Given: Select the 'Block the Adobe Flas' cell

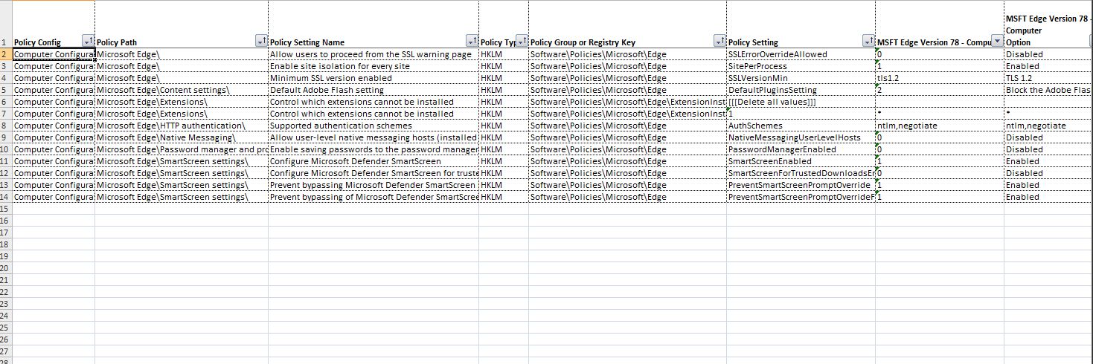Looking at the screenshot, I should pyautogui.click(x=1048, y=90).
